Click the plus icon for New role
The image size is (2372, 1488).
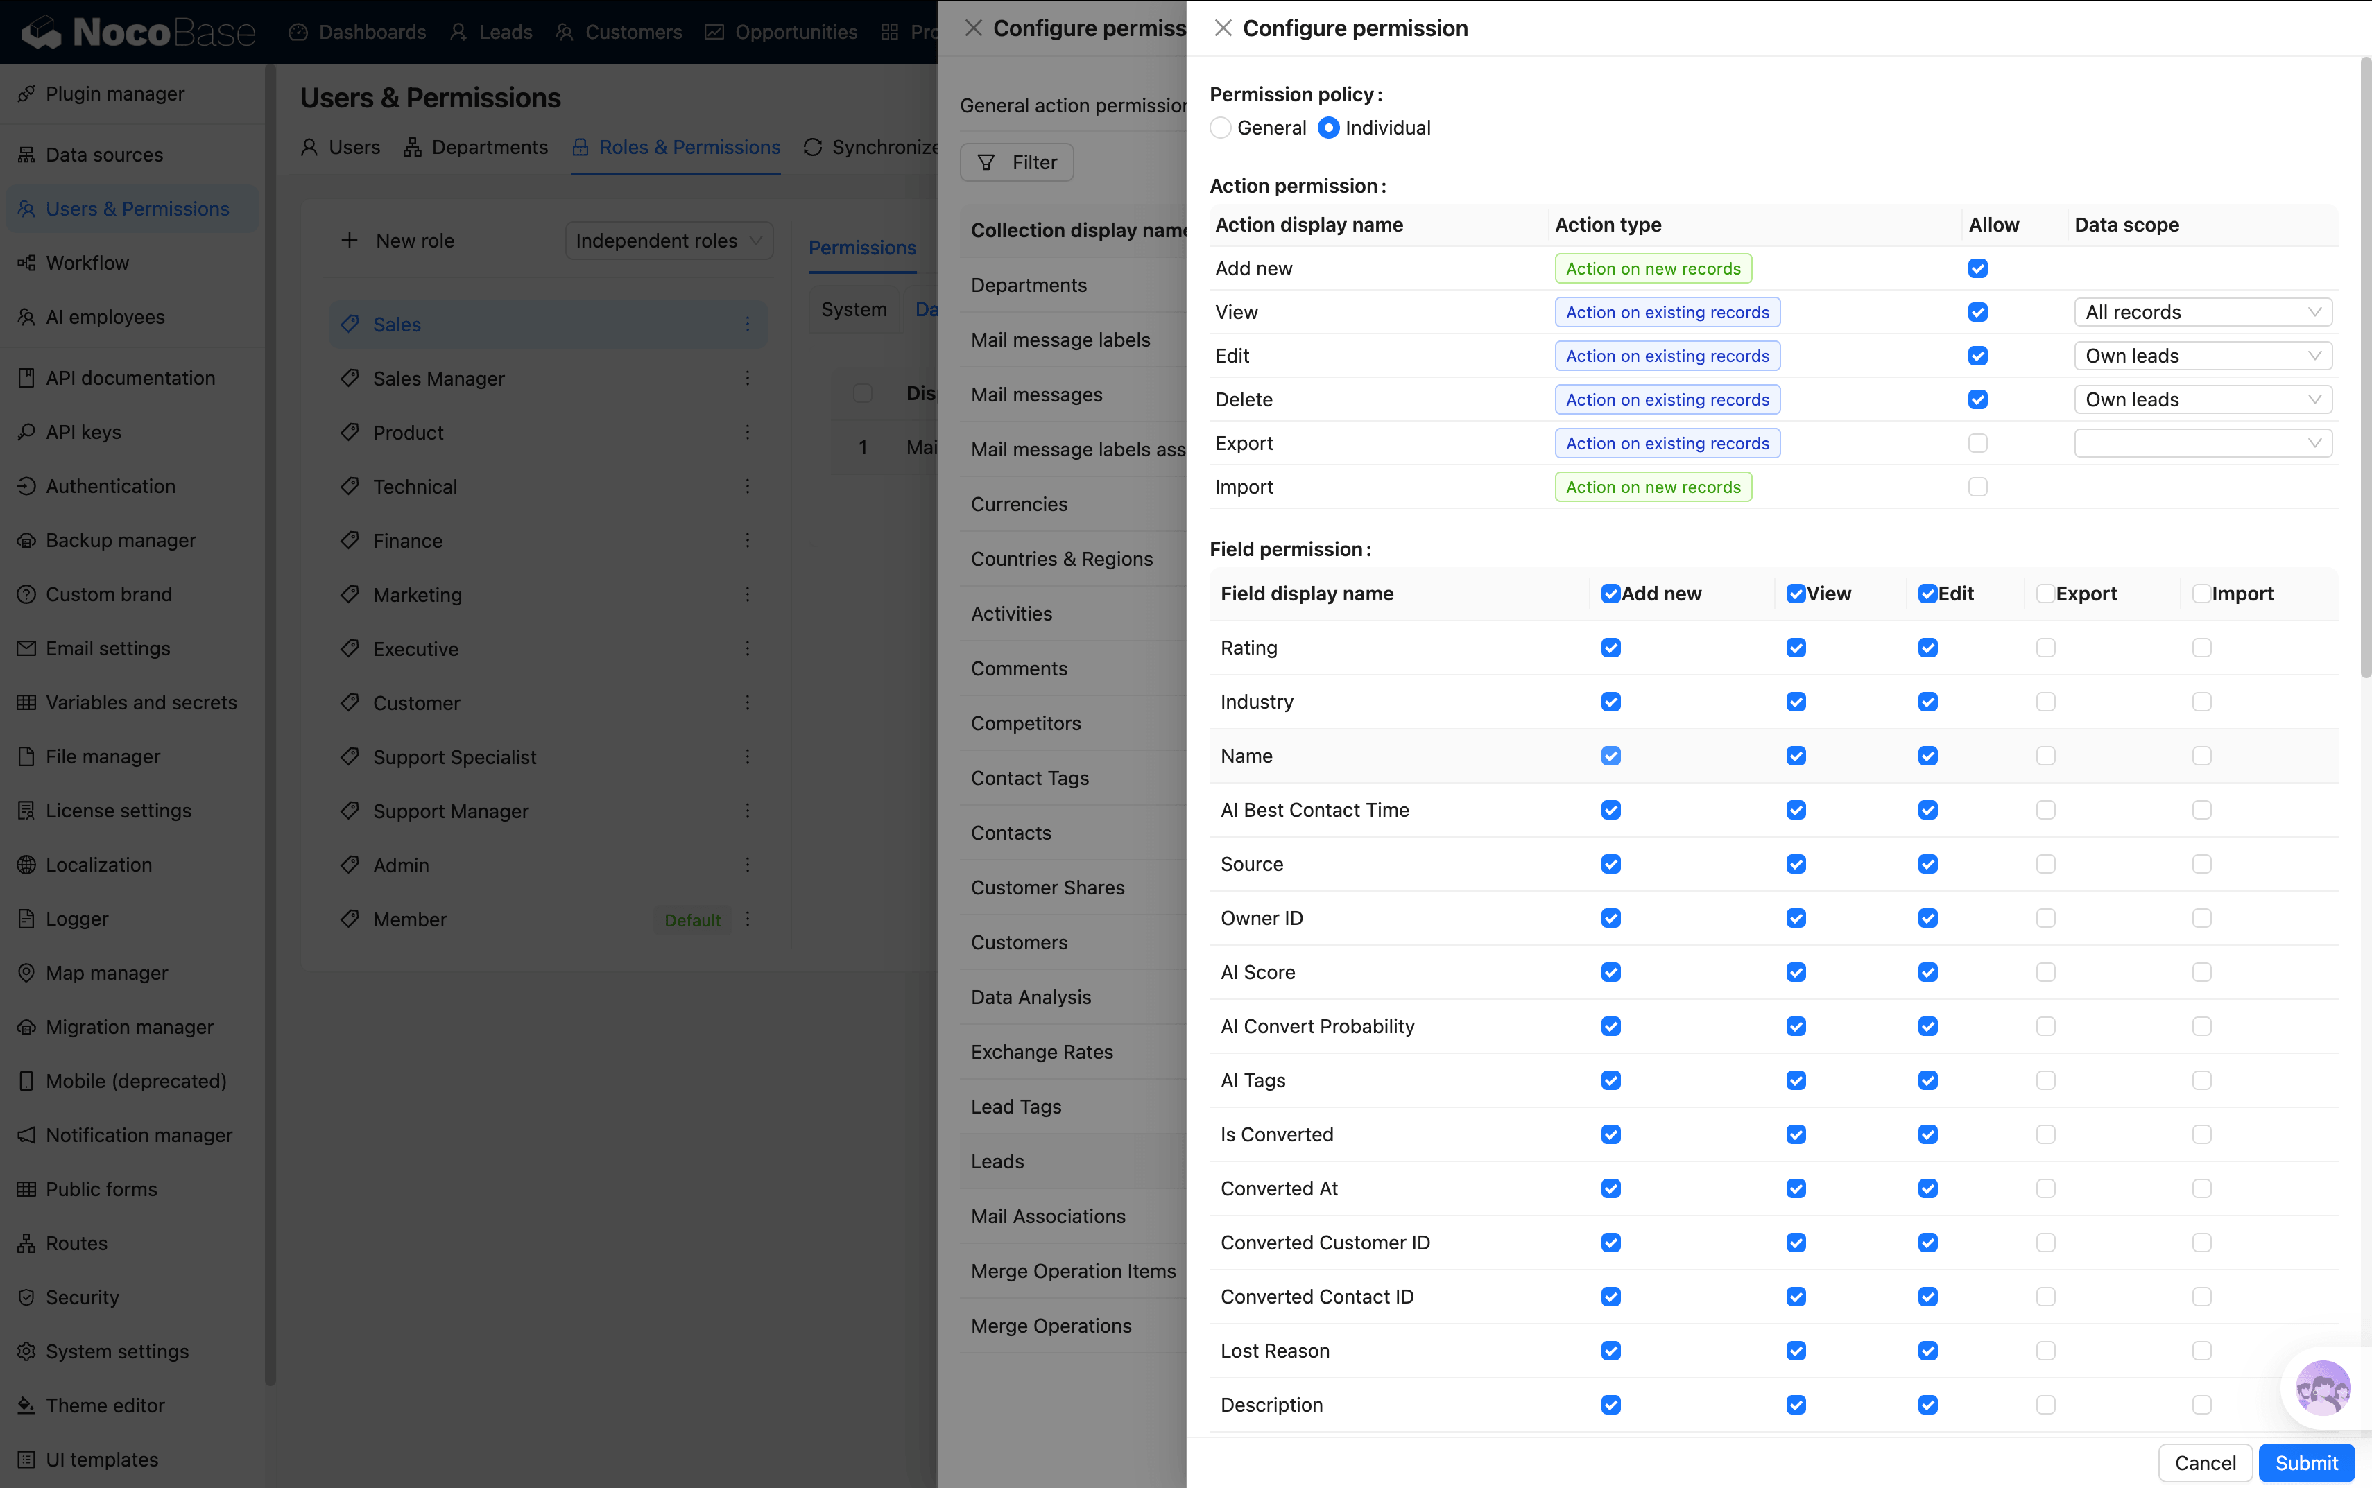[x=350, y=241]
